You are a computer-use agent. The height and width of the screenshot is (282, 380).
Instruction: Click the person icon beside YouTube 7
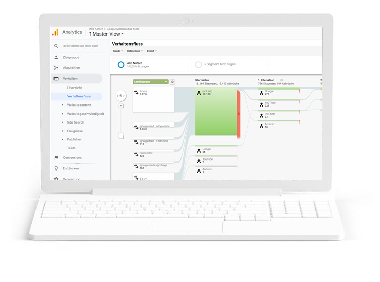198,161
